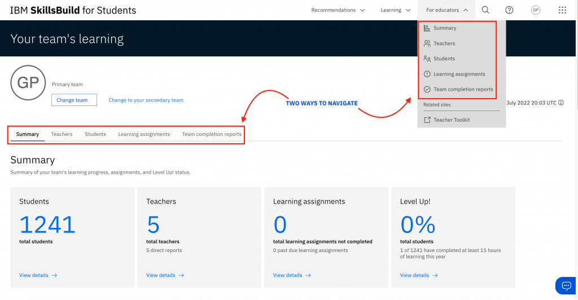Click the Change team button
Viewport: 578px width, 300px height.
point(74,100)
